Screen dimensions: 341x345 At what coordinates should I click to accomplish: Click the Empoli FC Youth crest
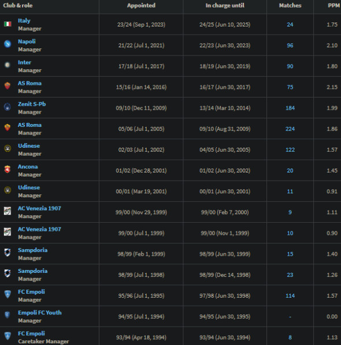click(8, 315)
